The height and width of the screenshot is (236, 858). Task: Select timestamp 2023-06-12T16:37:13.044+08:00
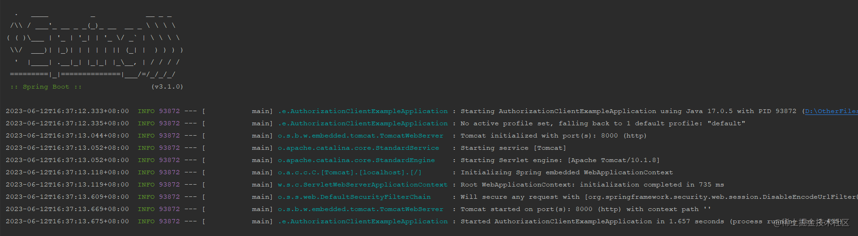pos(67,136)
